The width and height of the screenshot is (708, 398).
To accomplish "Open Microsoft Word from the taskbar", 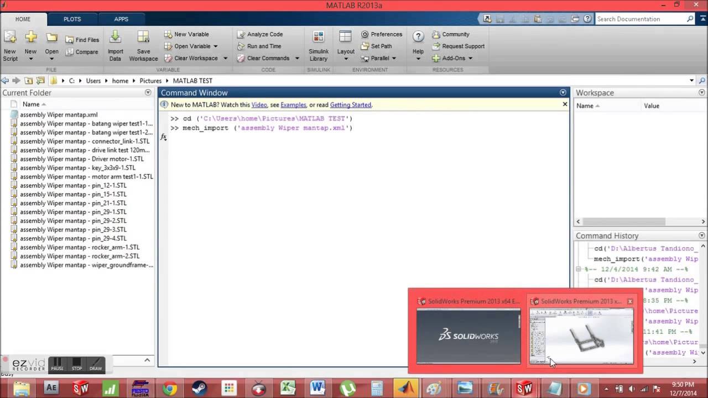I will click(x=317, y=388).
